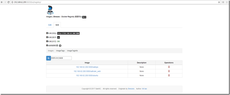Click the info icon beside 私有仓状态
Viewport: 230px width, 95px height.
point(47,41)
